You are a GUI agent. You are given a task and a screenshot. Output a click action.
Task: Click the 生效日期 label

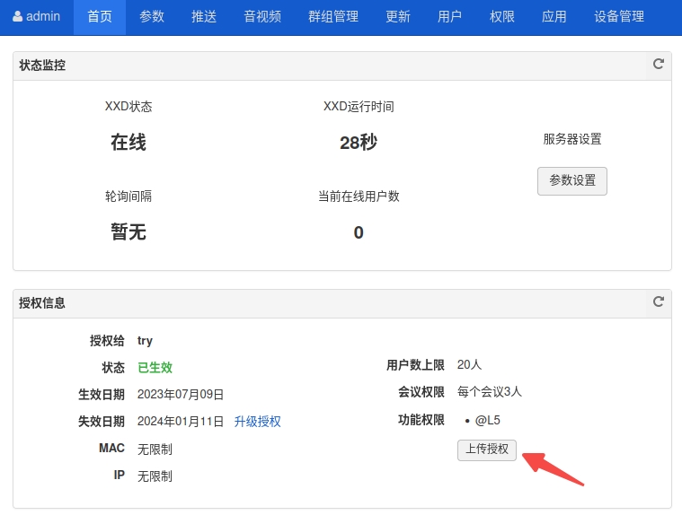click(102, 394)
